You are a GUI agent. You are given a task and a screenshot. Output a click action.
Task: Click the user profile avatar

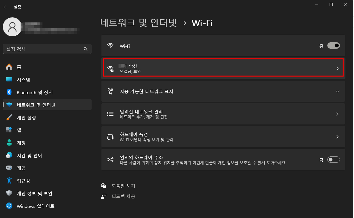pos(12,27)
